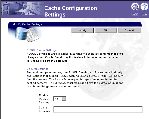Click the General Settings heading

[x=38, y=69]
